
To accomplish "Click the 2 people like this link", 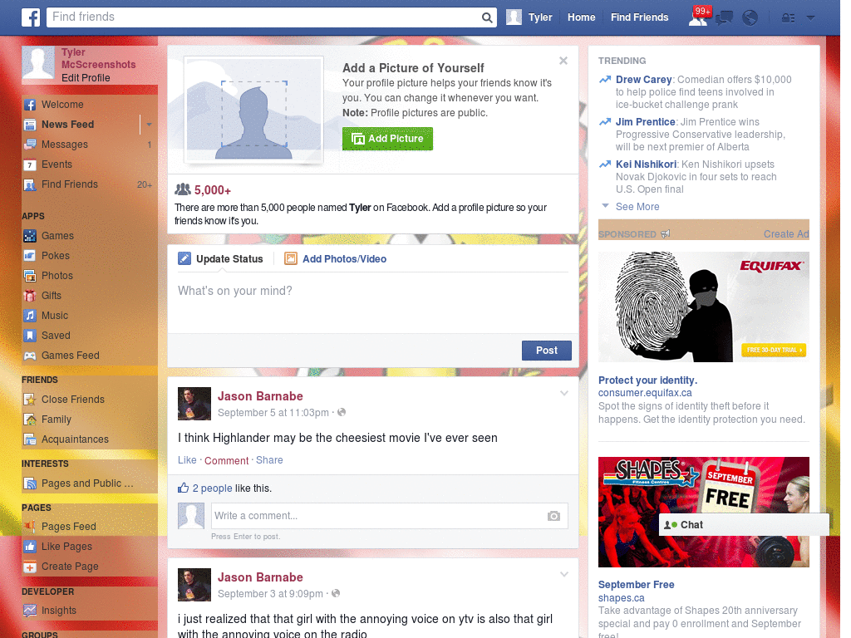I will [x=212, y=488].
